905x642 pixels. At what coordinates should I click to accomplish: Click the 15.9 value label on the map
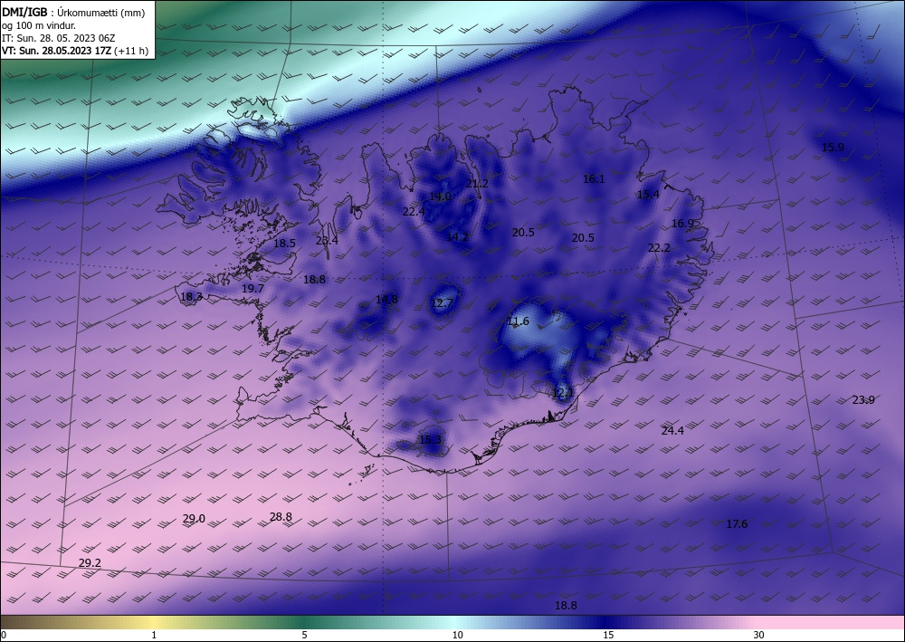833,148
